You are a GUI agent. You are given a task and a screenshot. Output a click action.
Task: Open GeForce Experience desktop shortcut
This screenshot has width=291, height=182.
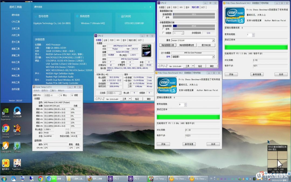(6, 113)
